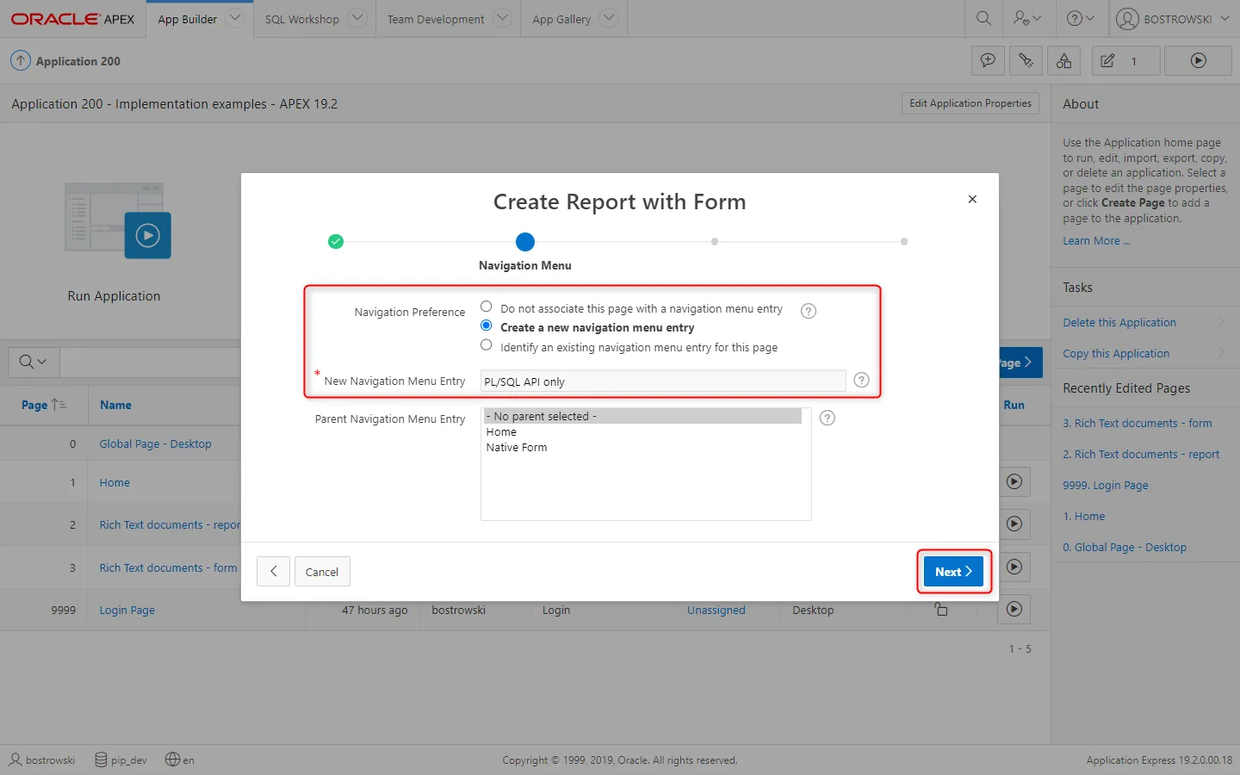Image resolution: width=1240 pixels, height=775 pixels.
Task: Select 'Native Form' in the parent menu list
Action: pos(517,448)
